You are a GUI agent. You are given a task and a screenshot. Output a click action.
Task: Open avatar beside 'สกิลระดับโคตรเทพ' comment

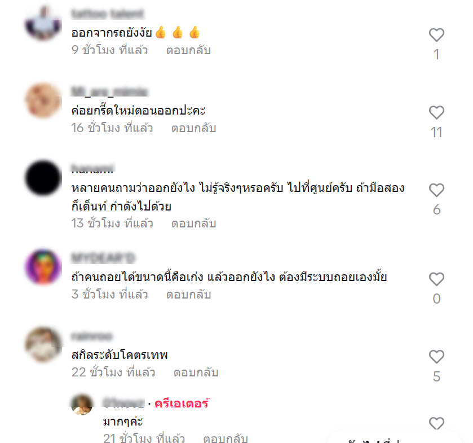coord(43,345)
